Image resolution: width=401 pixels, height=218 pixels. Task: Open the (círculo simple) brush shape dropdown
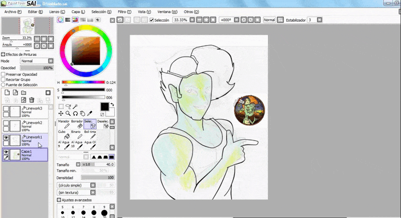[93, 185]
